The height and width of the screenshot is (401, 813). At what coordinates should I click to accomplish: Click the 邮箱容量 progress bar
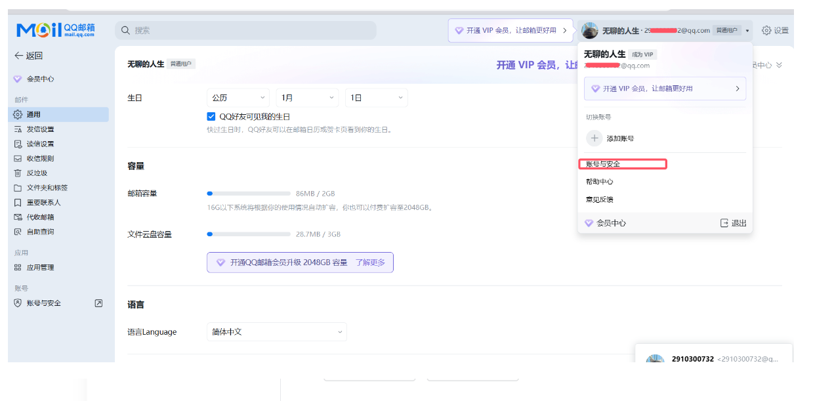(249, 193)
